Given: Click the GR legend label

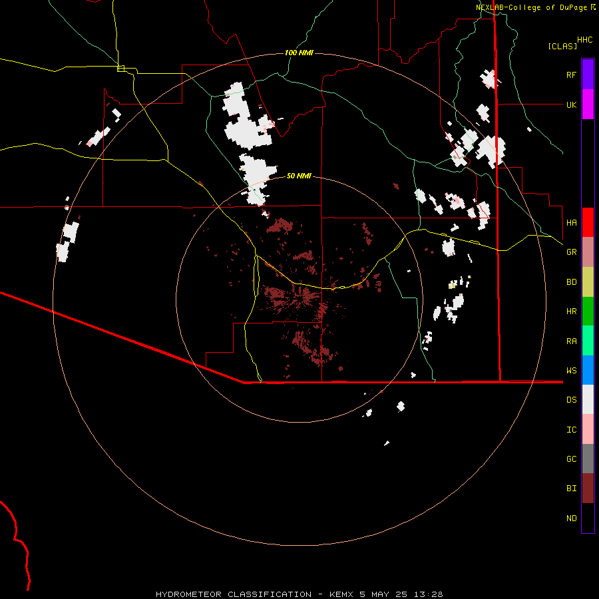Looking at the screenshot, I should point(571,252).
